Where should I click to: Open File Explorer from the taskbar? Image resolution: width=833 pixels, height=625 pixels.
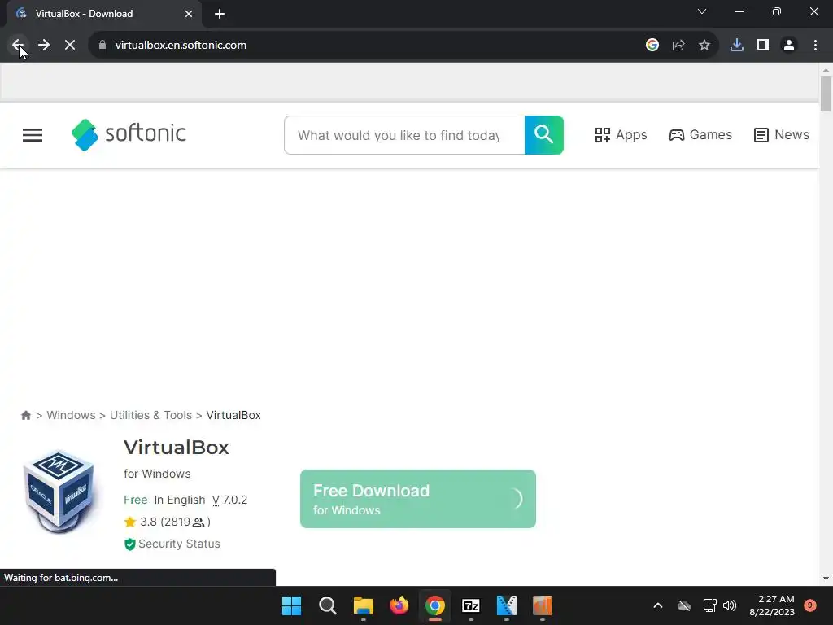pyautogui.click(x=364, y=605)
